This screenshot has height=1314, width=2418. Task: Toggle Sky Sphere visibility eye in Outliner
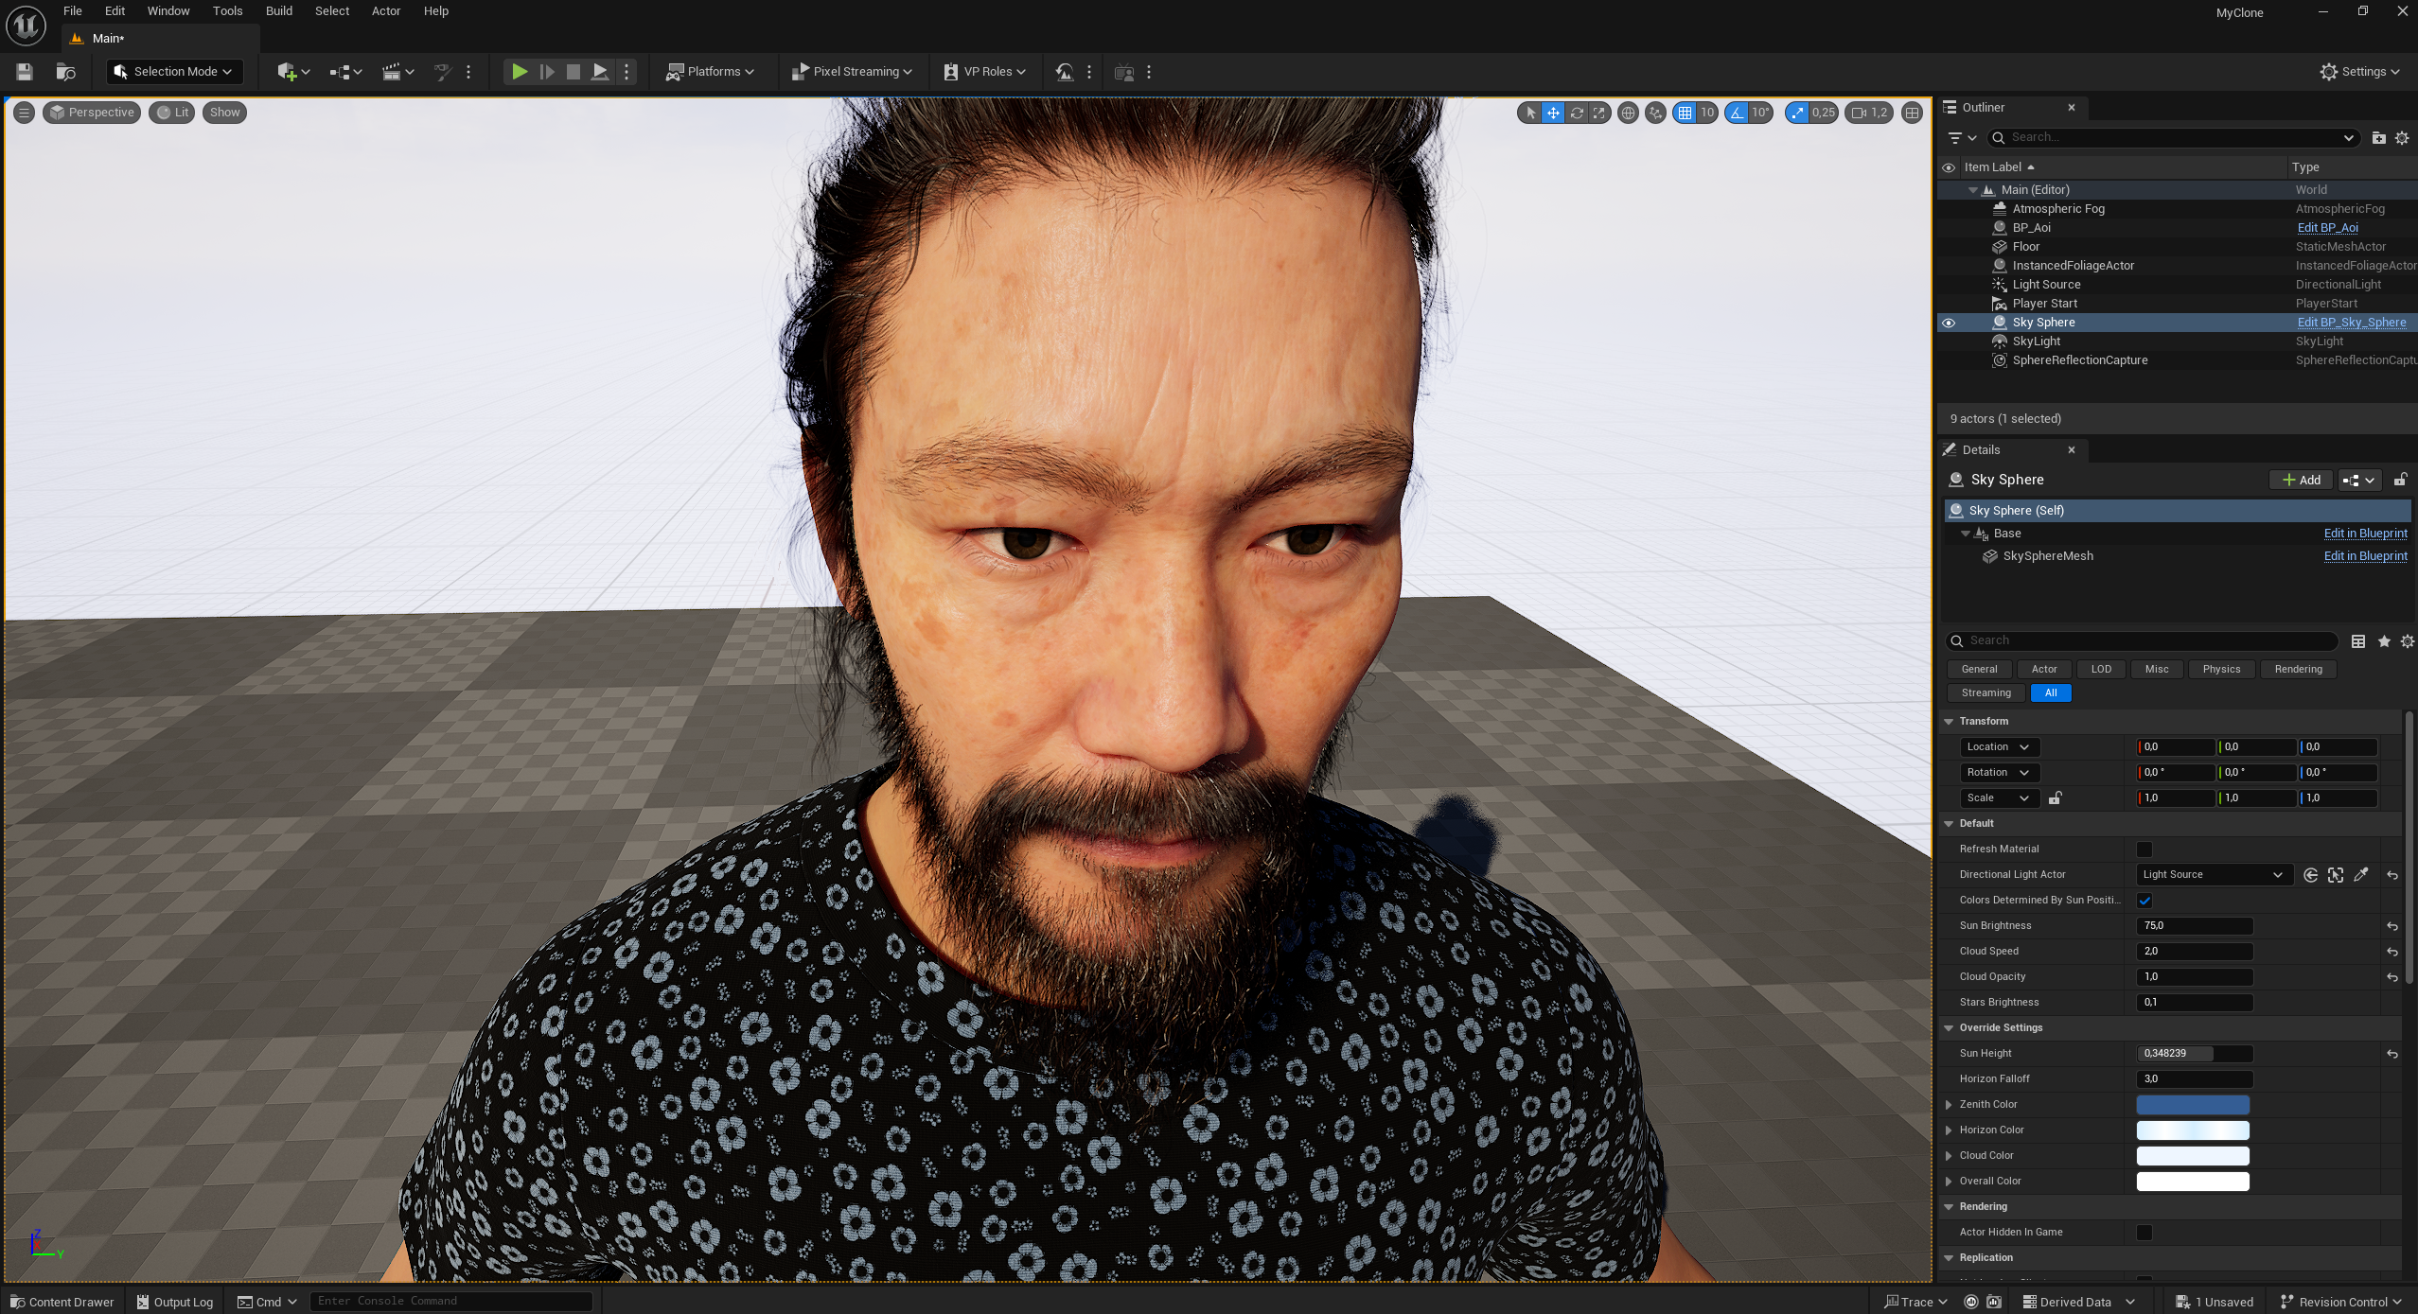coord(1949,323)
